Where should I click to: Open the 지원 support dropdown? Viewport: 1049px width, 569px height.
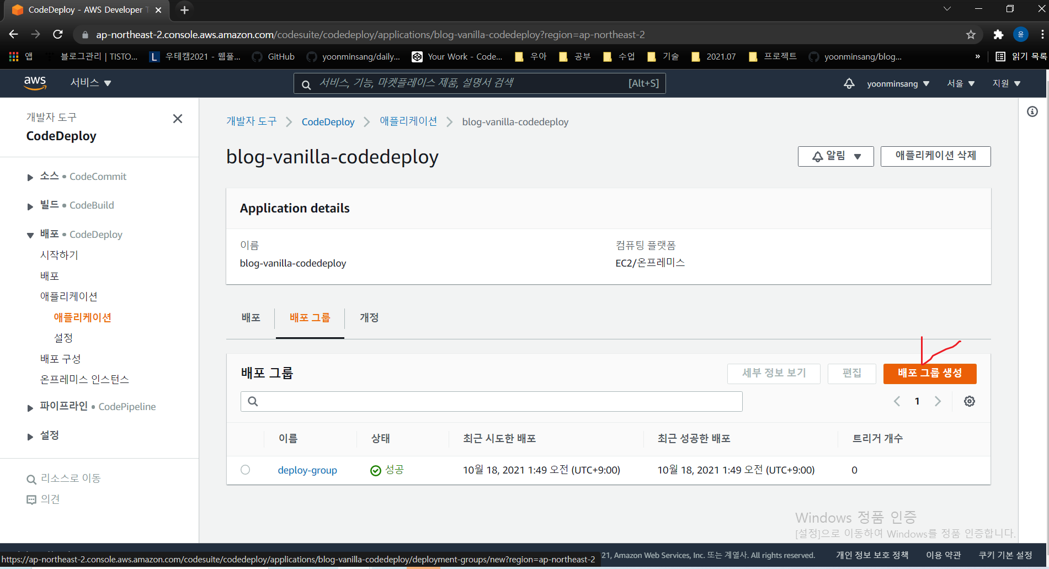pyautogui.click(x=1007, y=83)
